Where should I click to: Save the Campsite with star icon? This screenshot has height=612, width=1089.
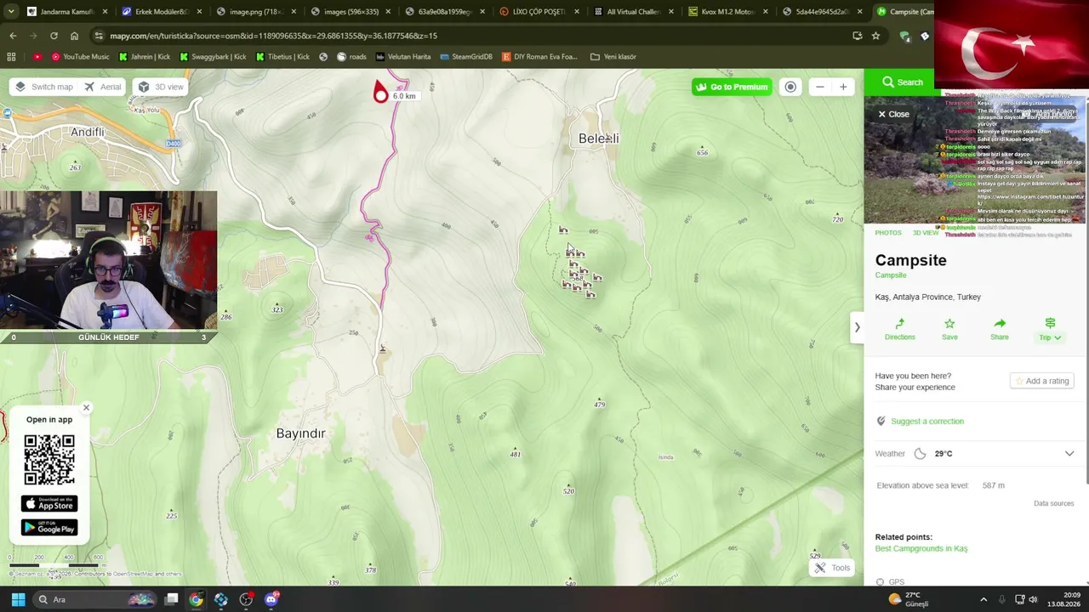(x=949, y=329)
